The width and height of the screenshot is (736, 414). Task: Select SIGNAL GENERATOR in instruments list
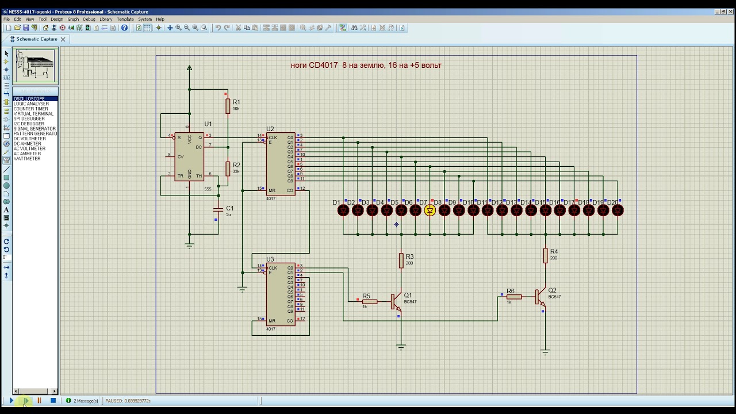(x=36, y=129)
